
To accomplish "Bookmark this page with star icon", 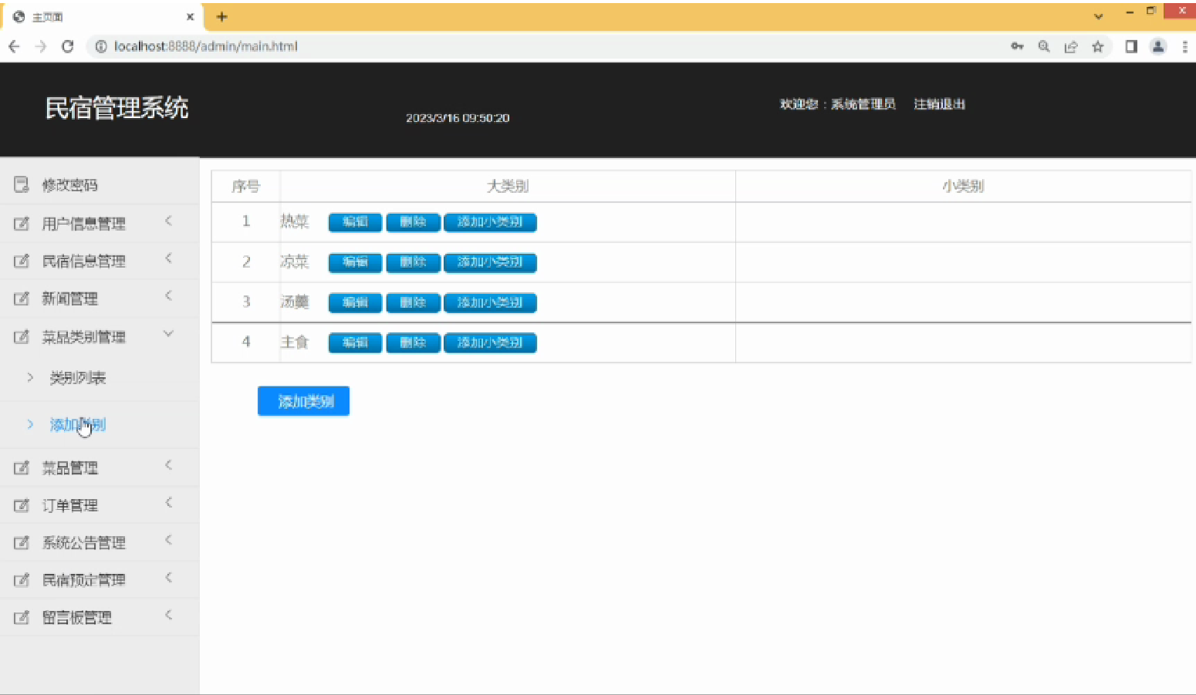I will point(1098,46).
